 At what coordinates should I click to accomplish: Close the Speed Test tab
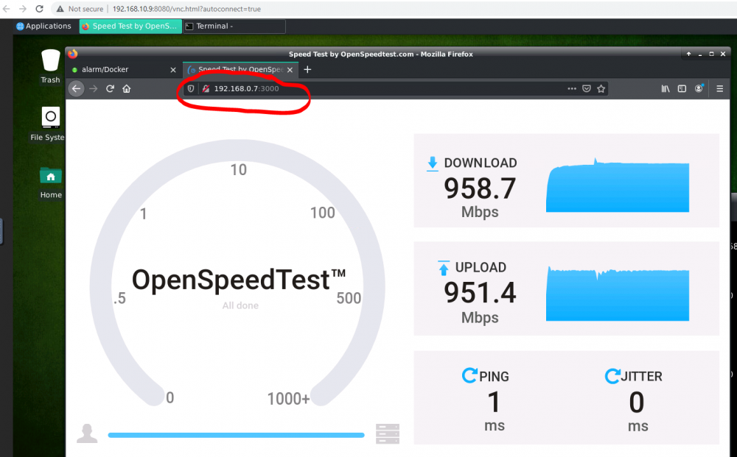coord(290,70)
